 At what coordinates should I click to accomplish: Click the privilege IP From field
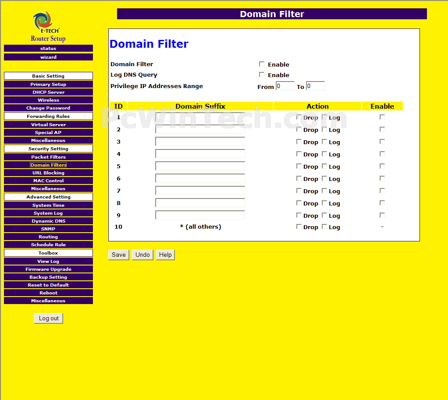[x=285, y=86]
